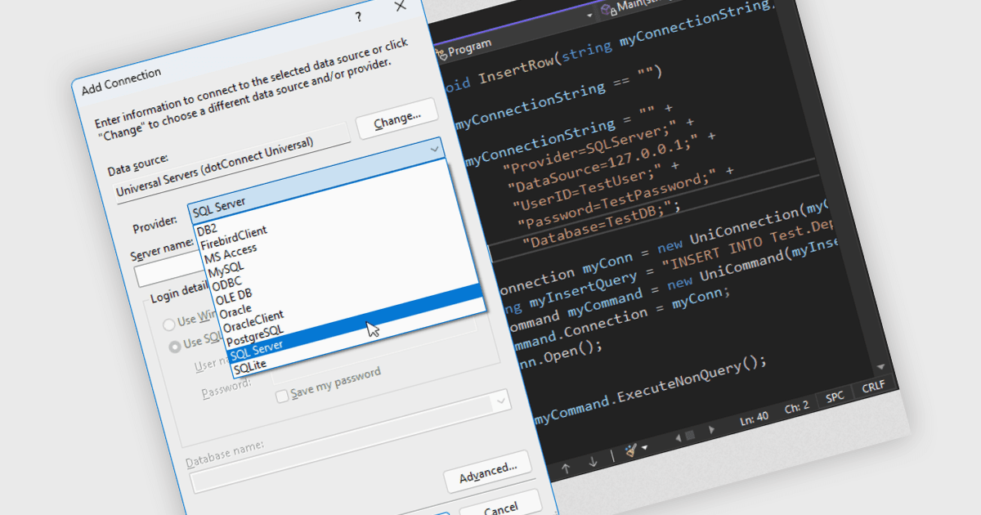Tick the Save my password checkbox
The height and width of the screenshot is (515, 981).
click(x=282, y=396)
